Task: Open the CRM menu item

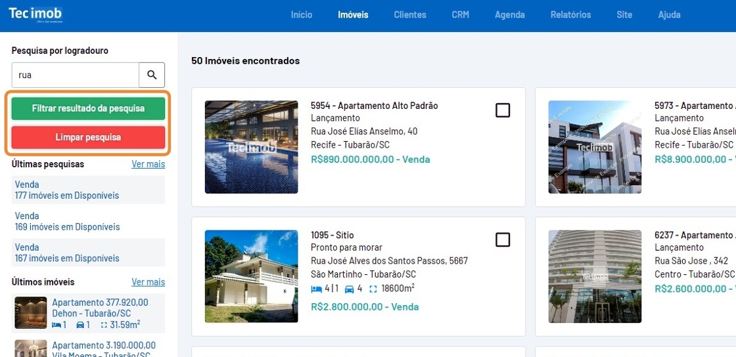Action: tap(460, 14)
